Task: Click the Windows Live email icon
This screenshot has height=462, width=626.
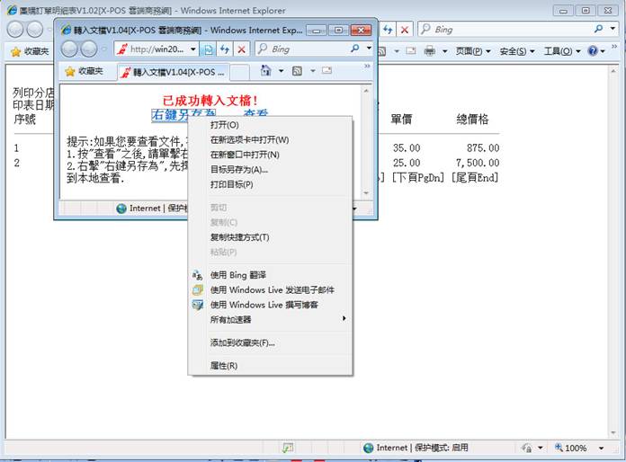Action: tap(198, 290)
